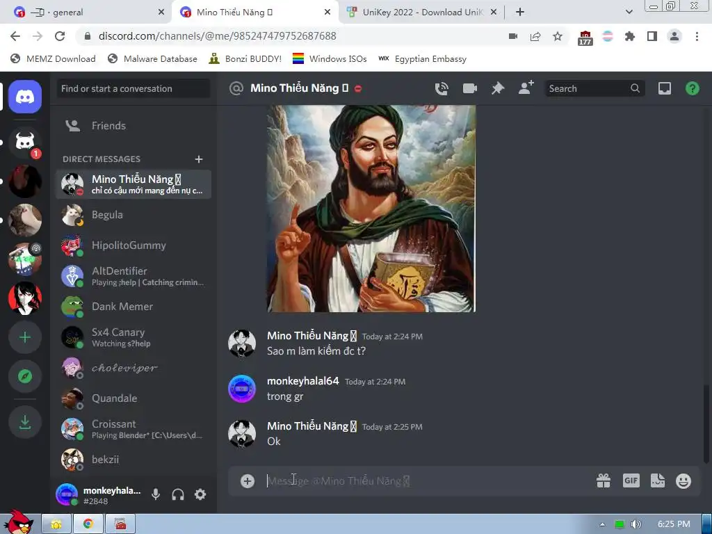The image size is (712, 534).
Task: Bookmark this page with star icon
Action: [x=558, y=36]
